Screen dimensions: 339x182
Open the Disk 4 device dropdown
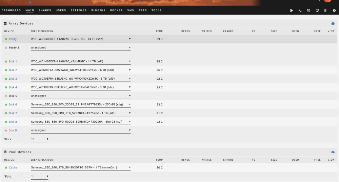81,87
